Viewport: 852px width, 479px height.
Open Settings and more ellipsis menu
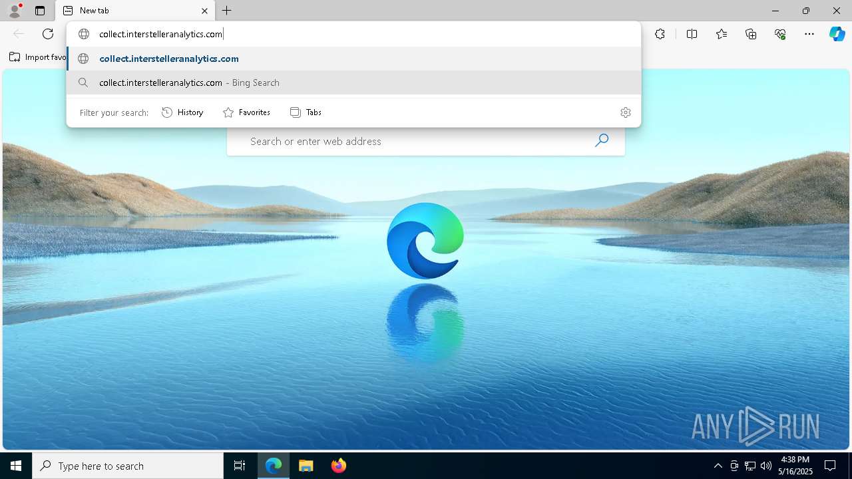click(x=809, y=34)
